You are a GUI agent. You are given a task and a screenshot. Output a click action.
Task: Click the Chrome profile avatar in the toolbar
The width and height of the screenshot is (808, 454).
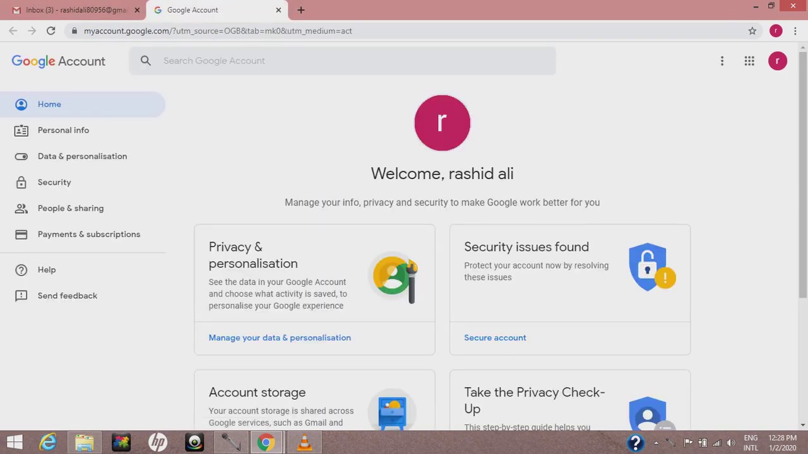point(776,31)
